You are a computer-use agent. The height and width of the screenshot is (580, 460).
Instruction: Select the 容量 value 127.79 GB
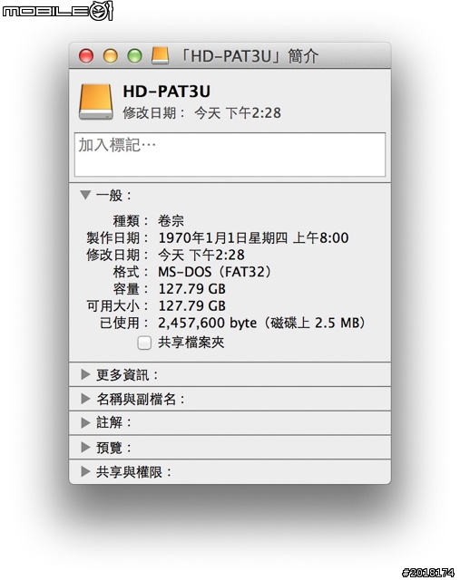(x=191, y=289)
